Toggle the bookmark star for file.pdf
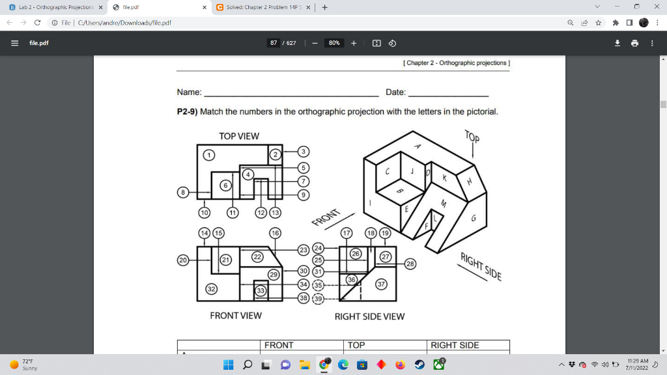 (598, 23)
